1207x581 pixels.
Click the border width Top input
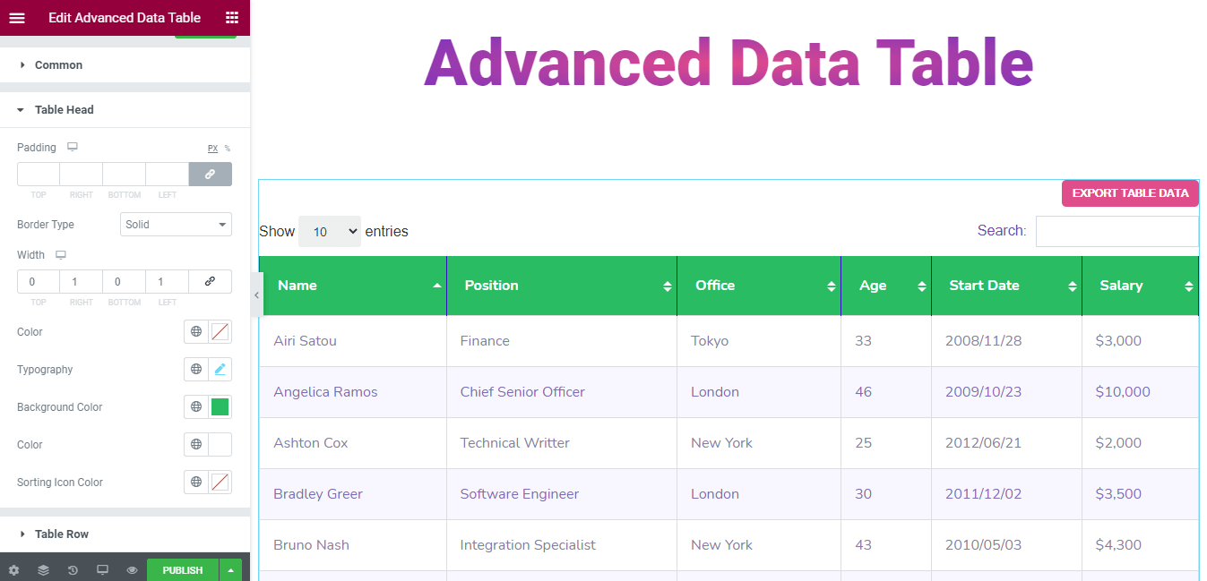point(39,281)
